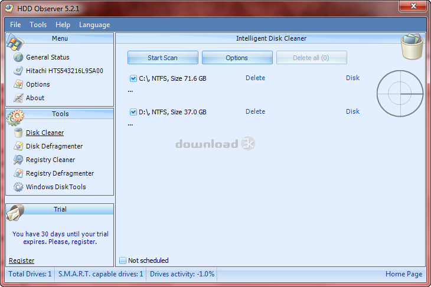Open the File menu
431x287 pixels.
(15, 25)
